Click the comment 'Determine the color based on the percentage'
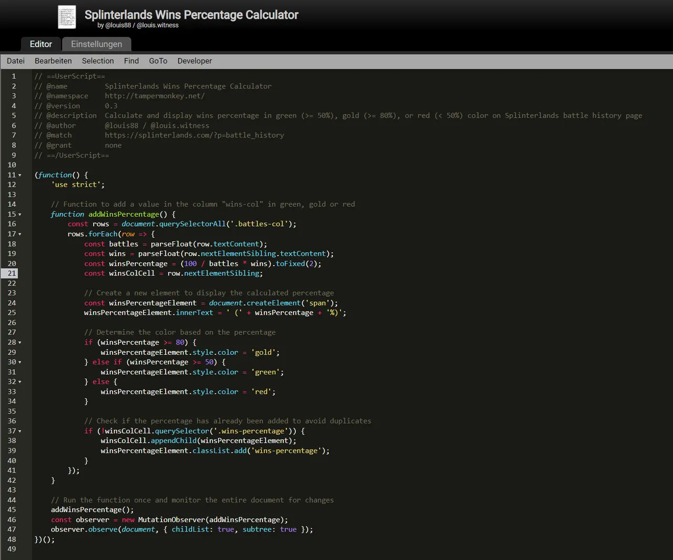Image resolution: width=673 pixels, height=560 pixels. pyautogui.click(x=186, y=332)
